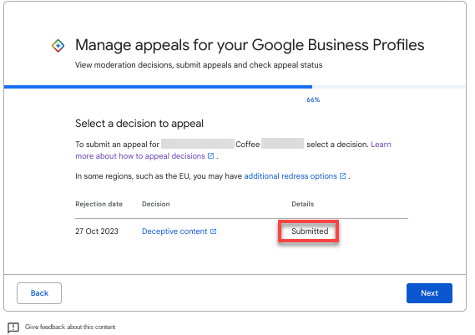
Task: Open additional redress options link
Action: pos(291,176)
